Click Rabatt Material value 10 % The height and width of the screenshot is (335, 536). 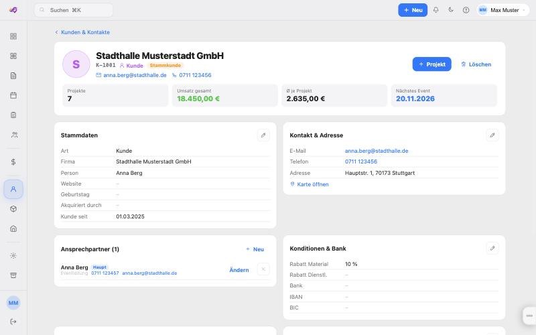(351, 264)
